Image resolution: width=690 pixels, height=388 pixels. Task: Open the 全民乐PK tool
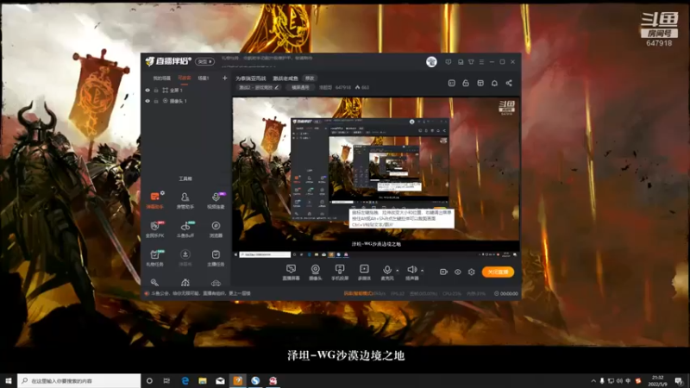pos(154,228)
